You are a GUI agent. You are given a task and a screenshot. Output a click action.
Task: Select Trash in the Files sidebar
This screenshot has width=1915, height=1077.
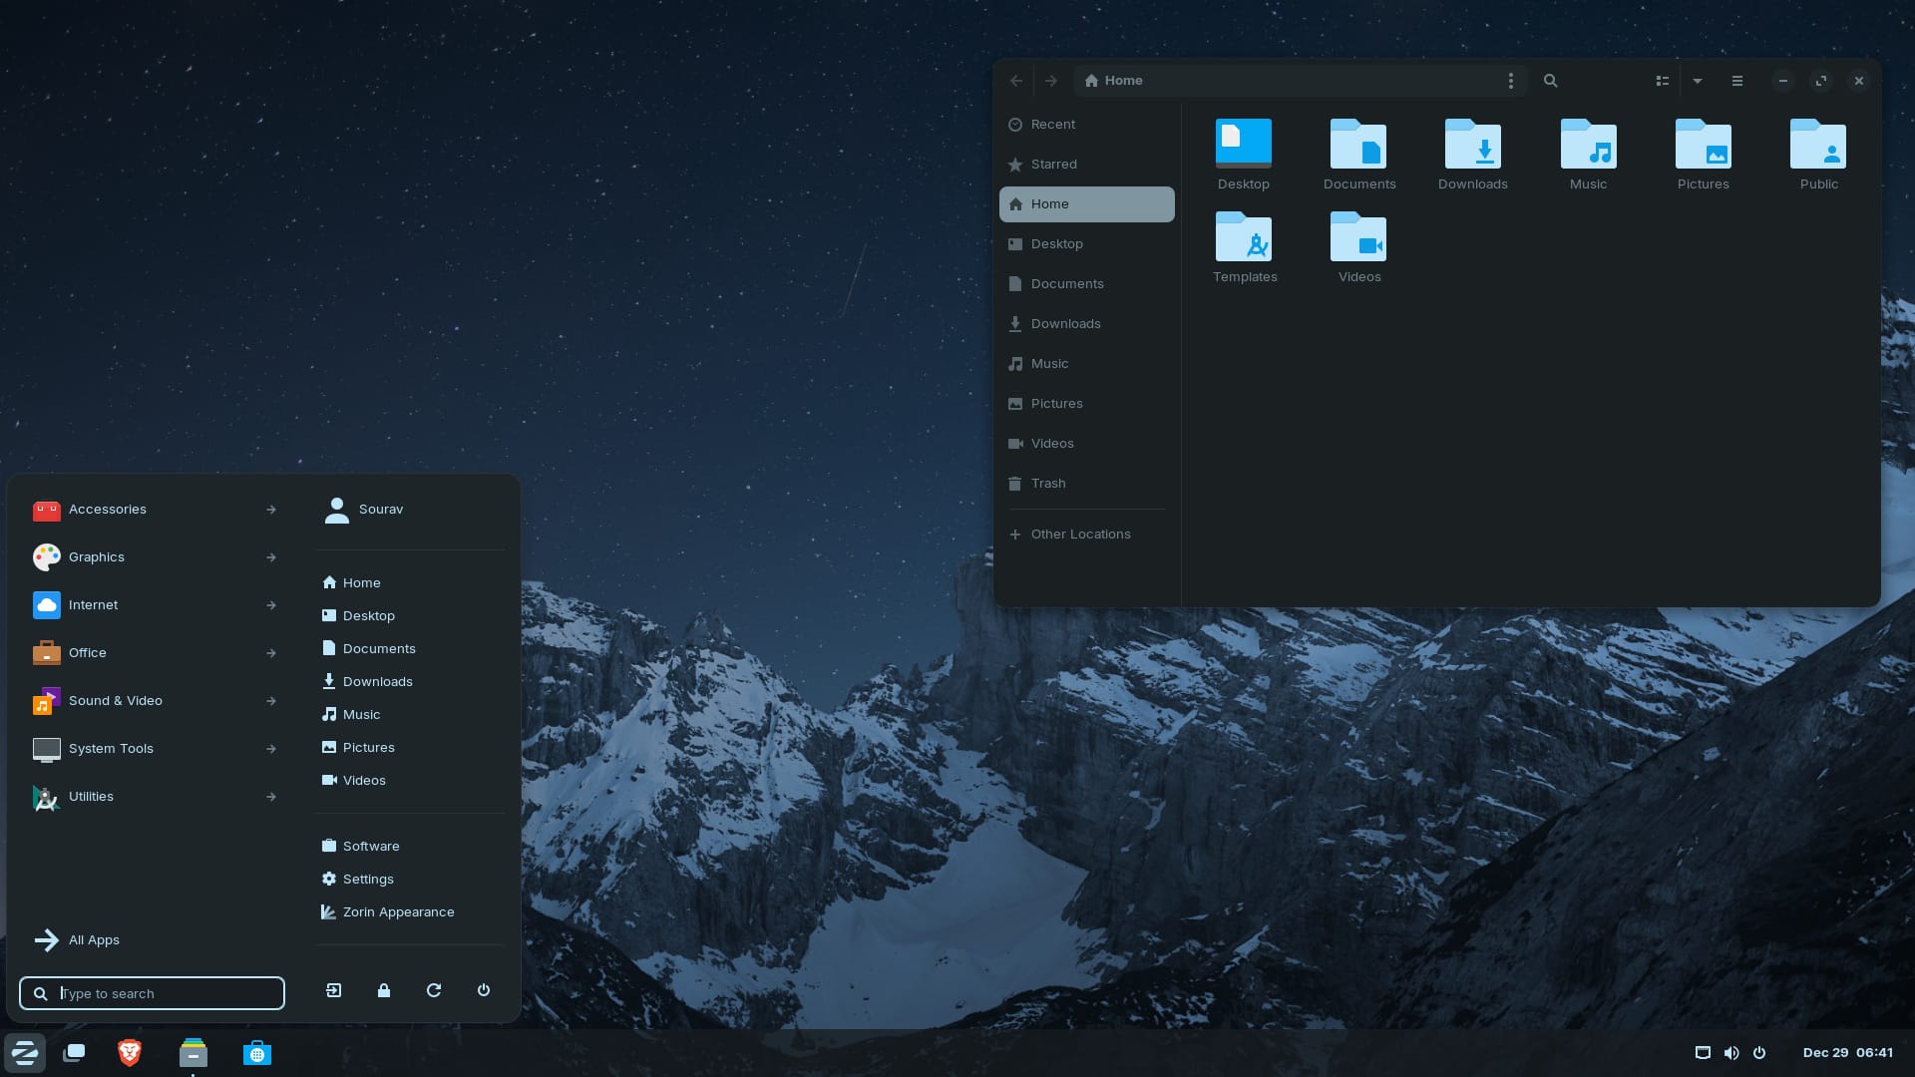pyautogui.click(x=1048, y=484)
